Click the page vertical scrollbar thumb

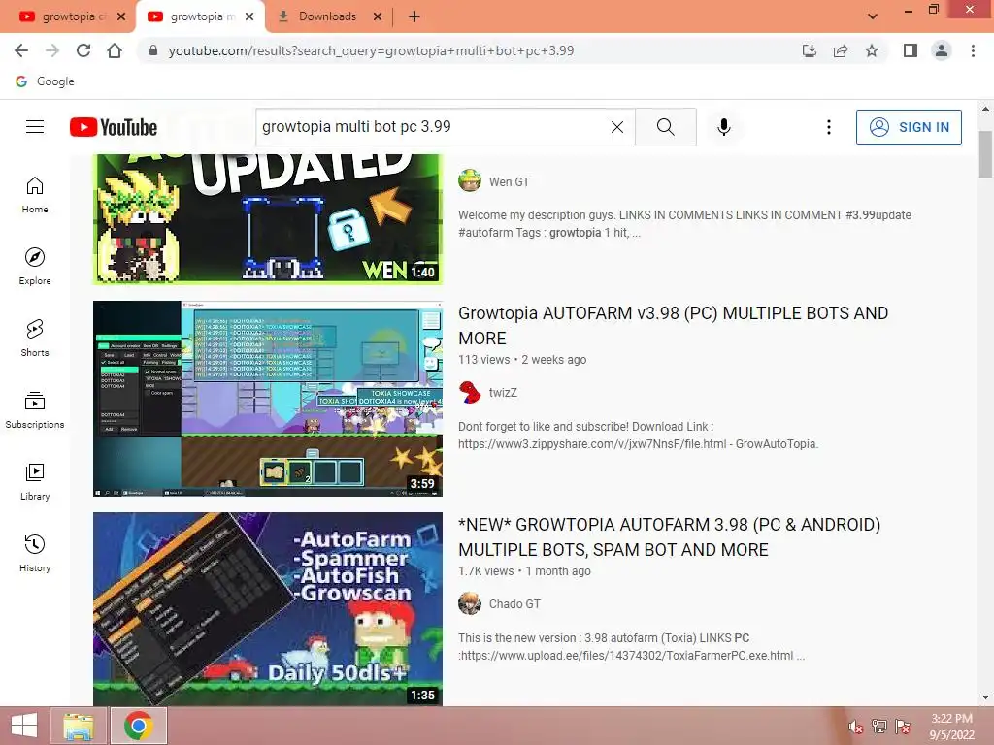coord(985,154)
